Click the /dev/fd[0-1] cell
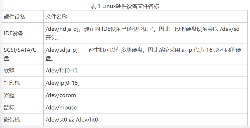Viewport: 250px width, 128px height. [x=145, y=71]
